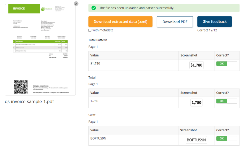Image resolution: width=244 pixels, height=148 pixels.
Task: Click the QR code in invoice preview
Action: (x=21, y=87)
